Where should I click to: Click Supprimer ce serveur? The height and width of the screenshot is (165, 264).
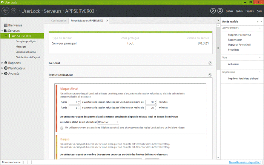pos(239,35)
